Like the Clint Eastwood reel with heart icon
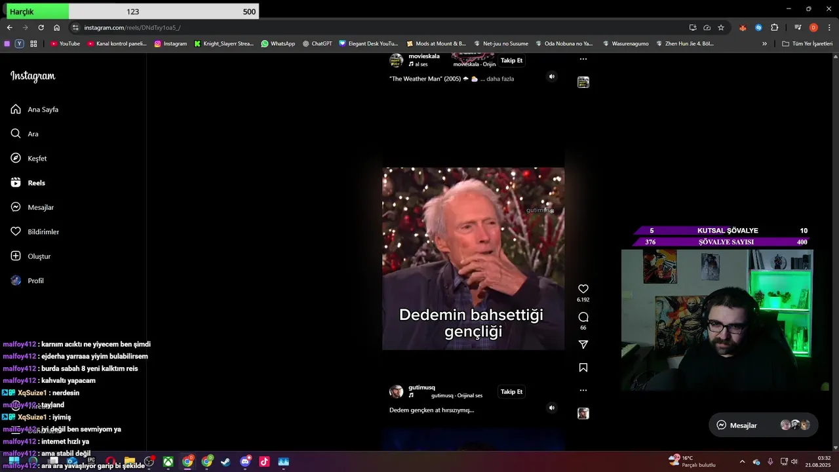 583,289
